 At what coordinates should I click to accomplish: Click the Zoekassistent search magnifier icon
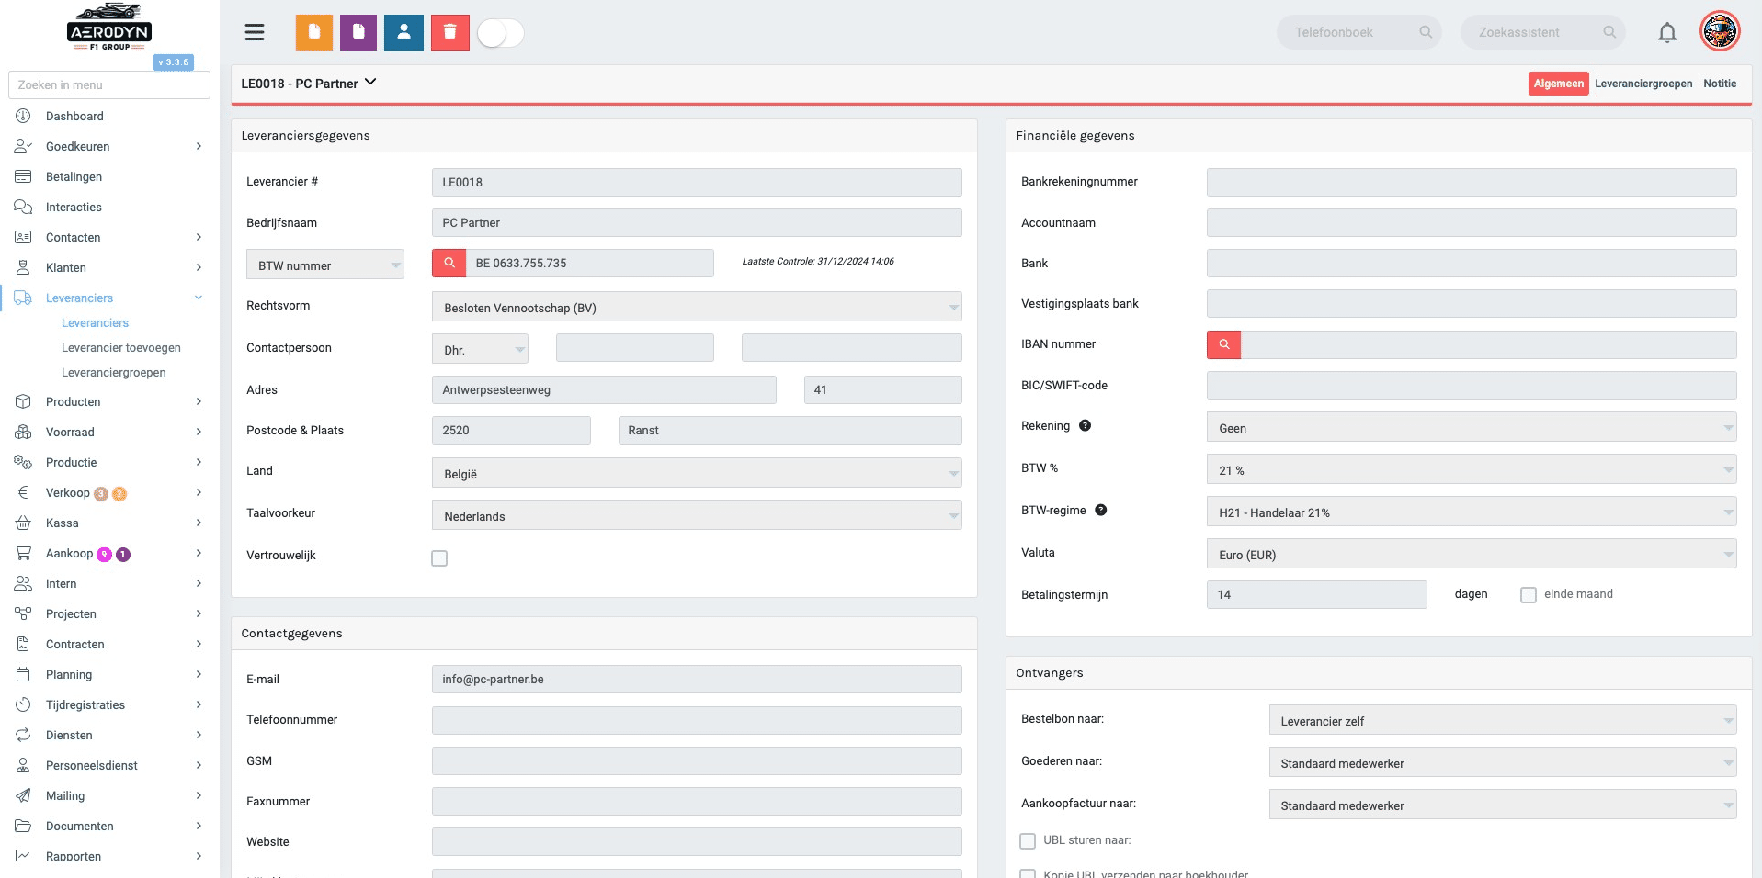(x=1609, y=32)
